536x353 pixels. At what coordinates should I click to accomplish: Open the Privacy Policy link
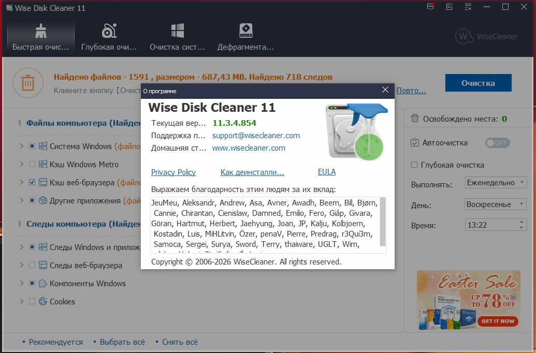tap(173, 172)
